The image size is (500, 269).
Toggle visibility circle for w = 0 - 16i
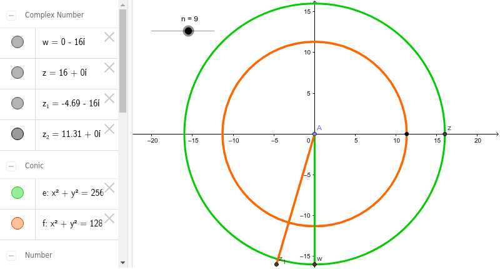17,42
